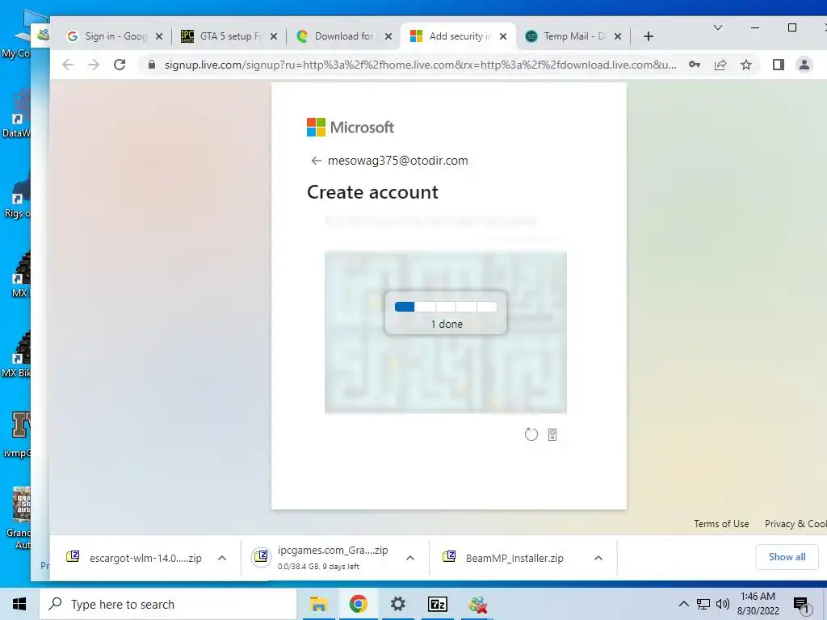Open the Privacy & Cookies link
This screenshot has width=827, height=620.
796,523
